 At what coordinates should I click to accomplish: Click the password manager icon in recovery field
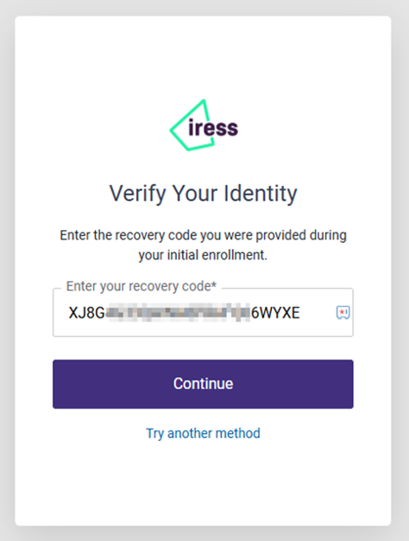click(x=343, y=313)
